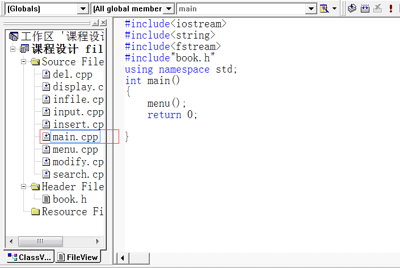Click the book.h document icon
Image resolution: width=400 pixels, height=268 pixels.
[46, 199]
